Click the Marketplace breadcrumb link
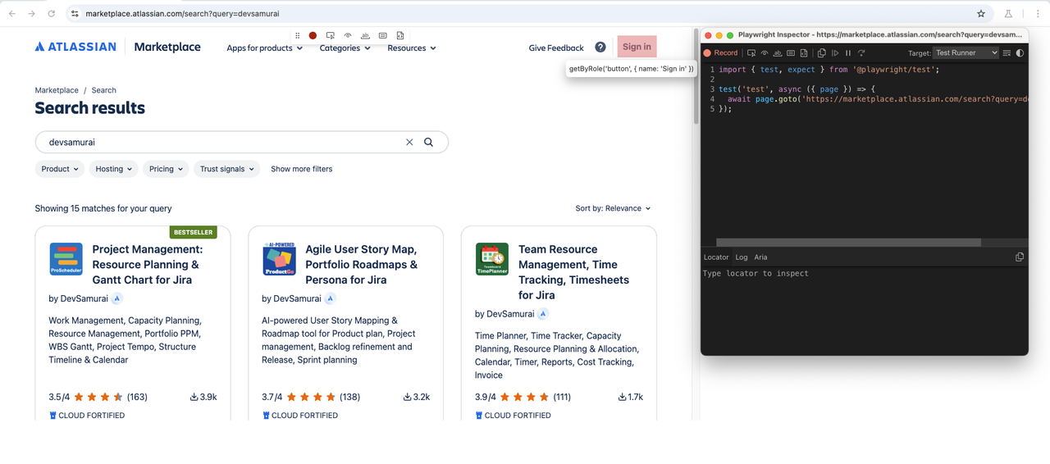The image size is (1050, 464). (57, 90)
